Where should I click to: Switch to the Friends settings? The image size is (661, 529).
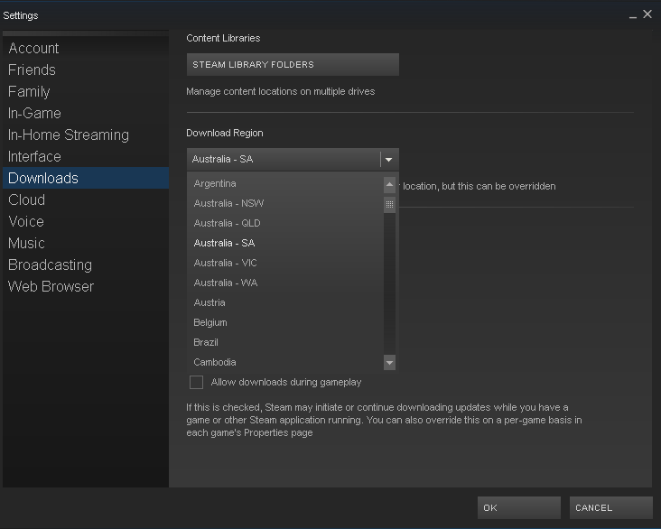tap(86, 70)
